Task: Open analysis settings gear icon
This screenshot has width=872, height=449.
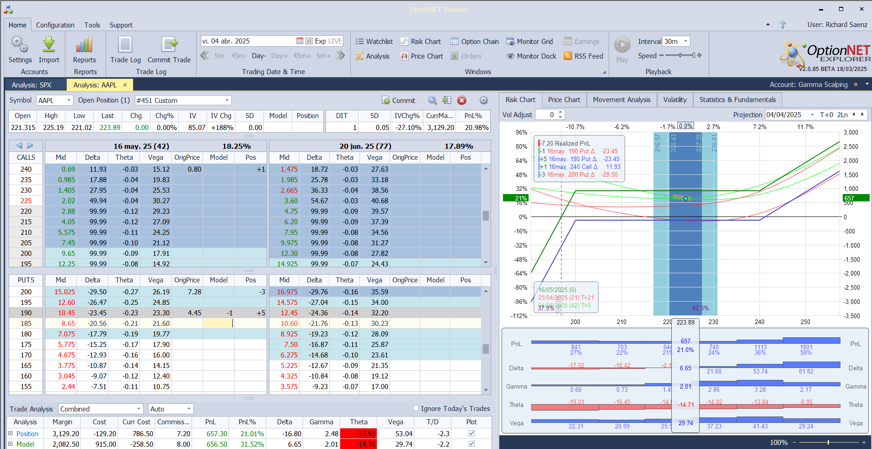Action: tap(483, 100)
